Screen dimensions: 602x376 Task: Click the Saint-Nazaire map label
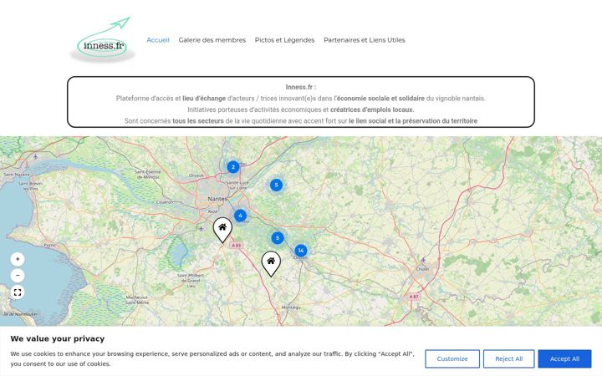click(16, 175)
